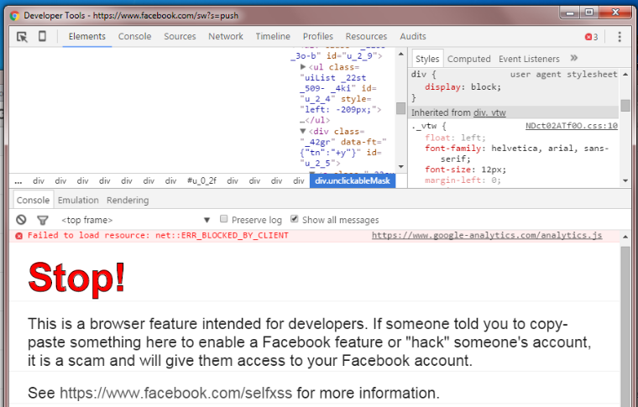The height and width of the screenshot is (407, 638).
Task: Select the div breadcrumb directly after the ellipsis
Action: click(x=39, y=181)
